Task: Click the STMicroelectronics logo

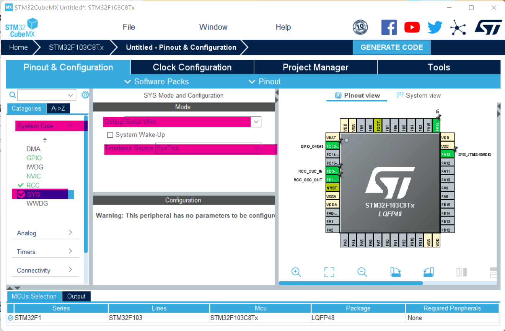Action: (x=488, y=27)
